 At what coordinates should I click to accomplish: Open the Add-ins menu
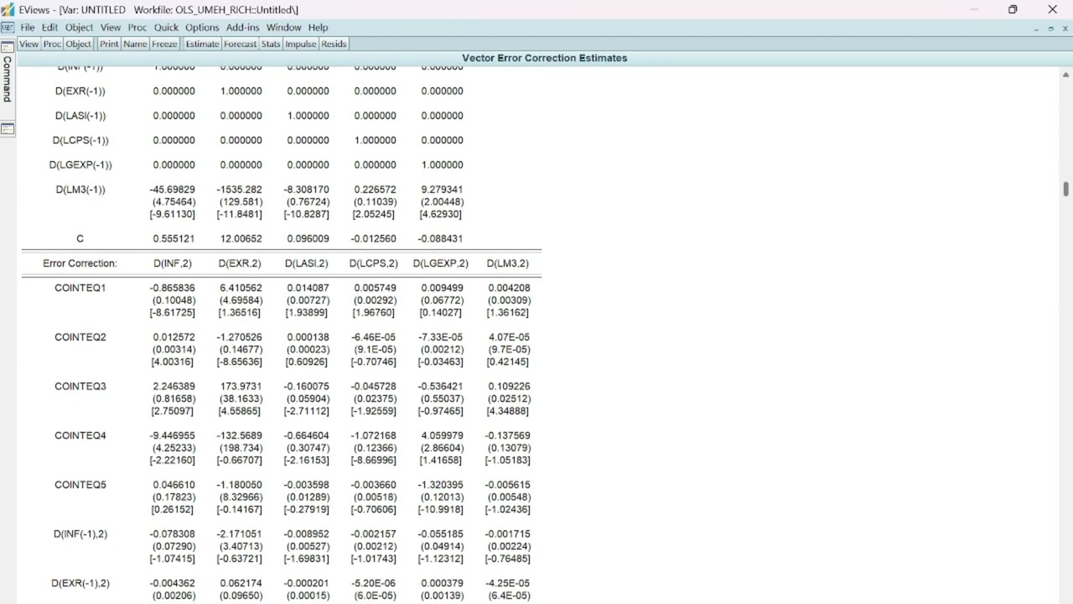[243, 28]
